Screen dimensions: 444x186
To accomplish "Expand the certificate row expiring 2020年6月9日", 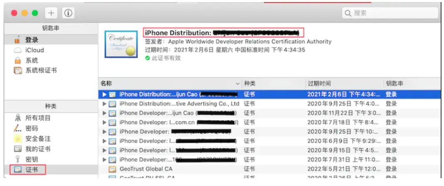I will coord(104,141).
